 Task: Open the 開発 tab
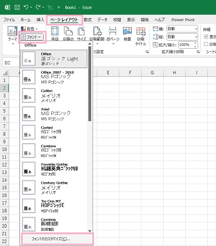click(145, 20)
